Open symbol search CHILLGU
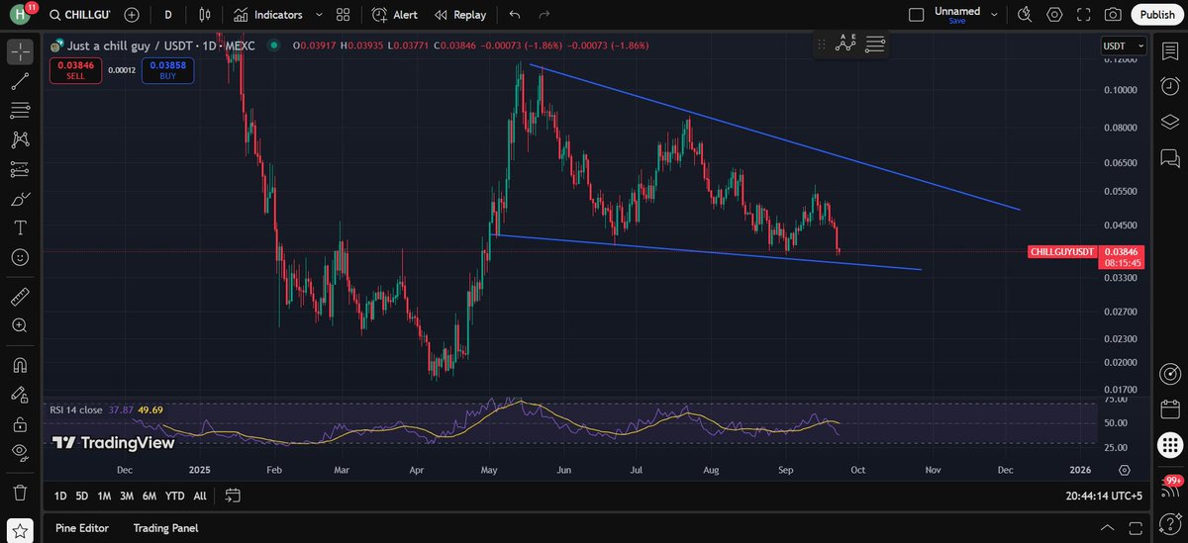 [x=78, y=15]
